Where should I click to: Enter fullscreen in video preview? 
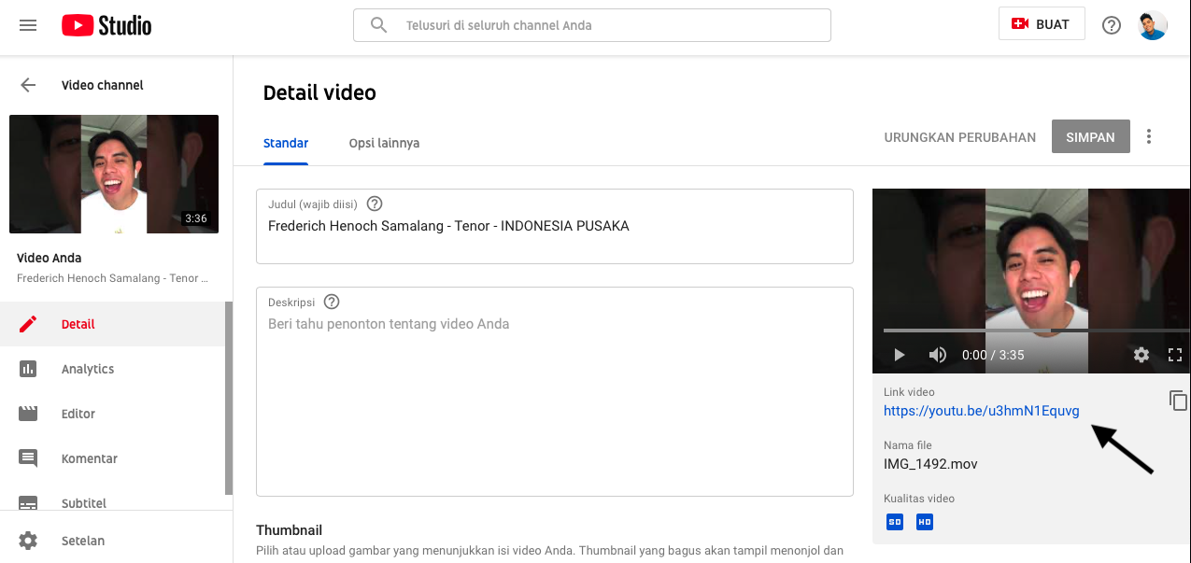tap(1175, 355)
